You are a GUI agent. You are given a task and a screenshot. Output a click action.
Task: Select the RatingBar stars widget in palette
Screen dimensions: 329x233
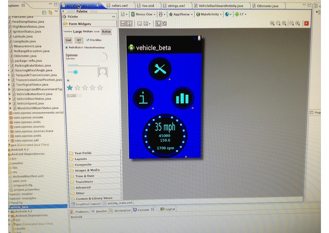pyautogui.click(x=85, y=88)
